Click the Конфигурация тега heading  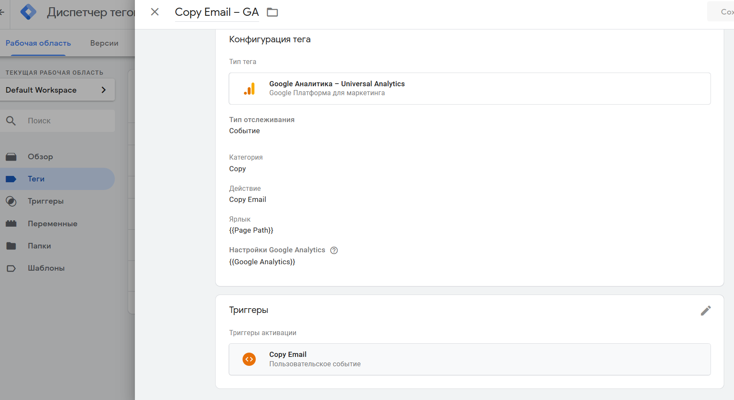[x=270, y=39]
